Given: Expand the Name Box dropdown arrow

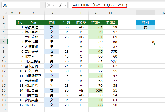Looking at the screenshot, I should tap(38, 5).
